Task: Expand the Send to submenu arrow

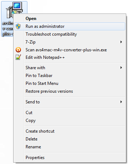Action: pyautogui.click(x=121, y=102)
